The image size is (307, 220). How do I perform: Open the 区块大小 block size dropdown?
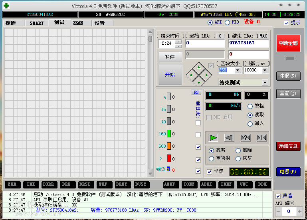click(x=238, y=70)
